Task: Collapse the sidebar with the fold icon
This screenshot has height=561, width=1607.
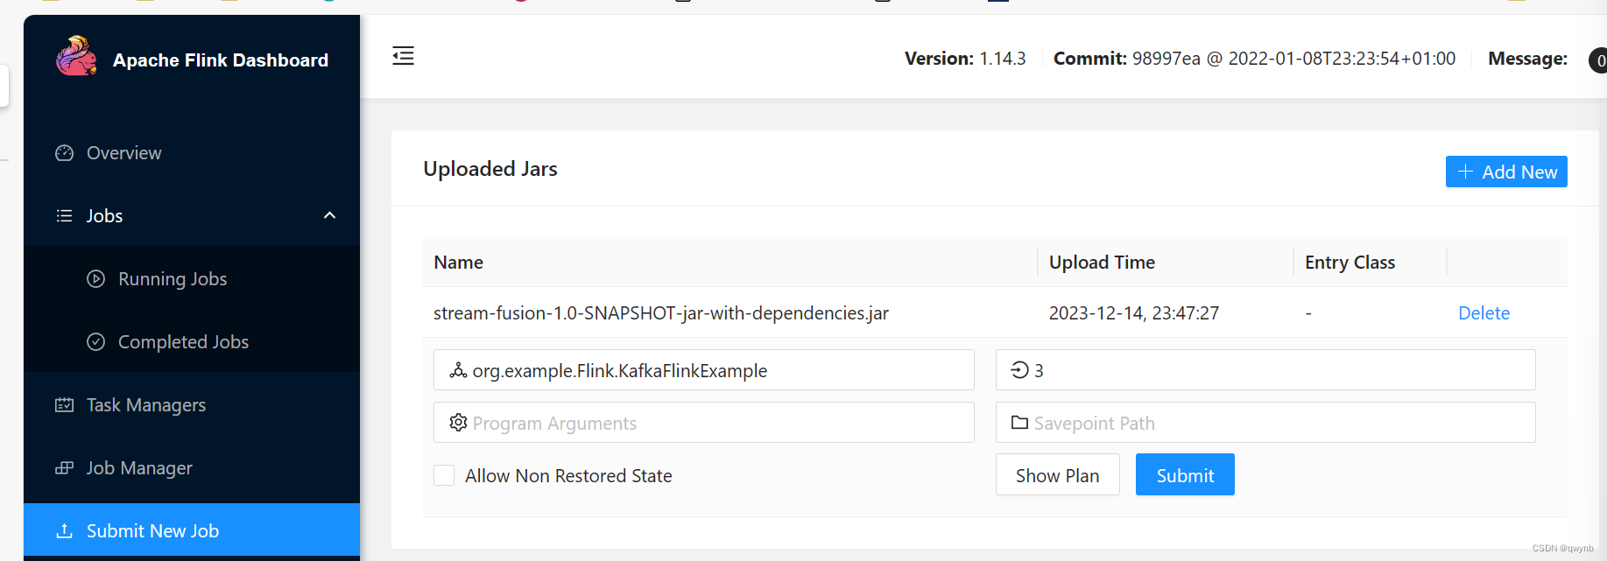Action: pyautogui.click(x=403, y=56)
